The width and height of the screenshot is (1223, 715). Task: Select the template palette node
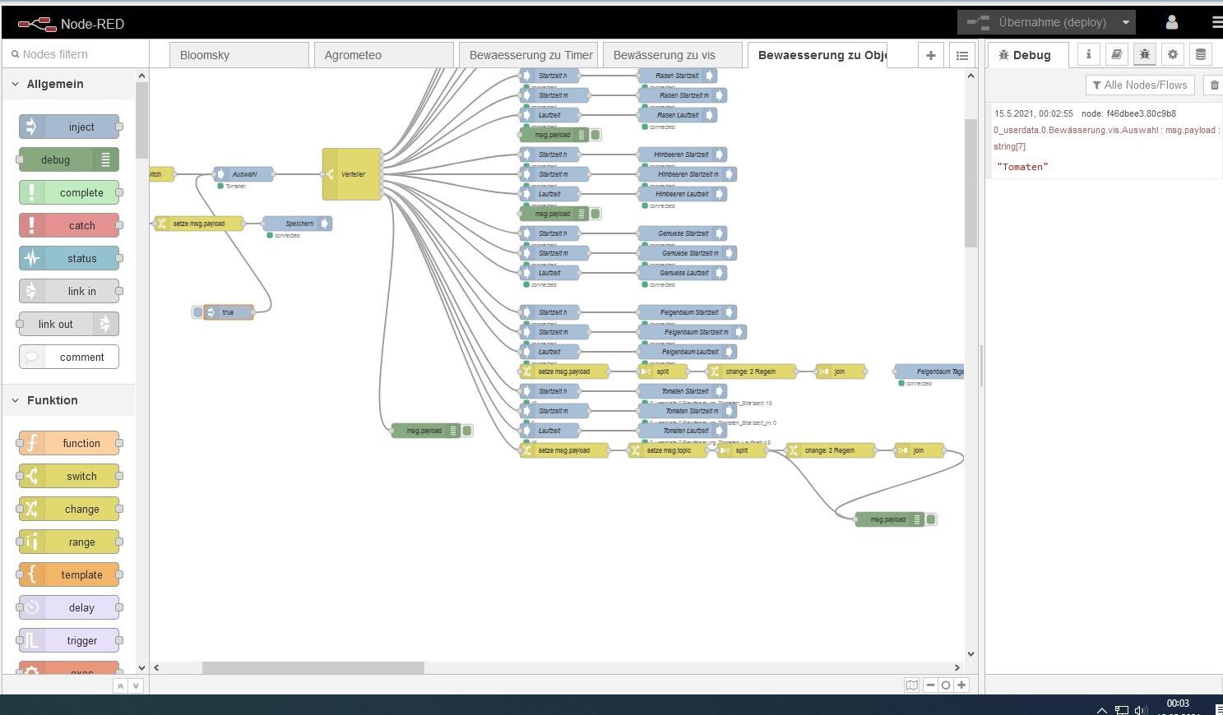coord(69,574)
